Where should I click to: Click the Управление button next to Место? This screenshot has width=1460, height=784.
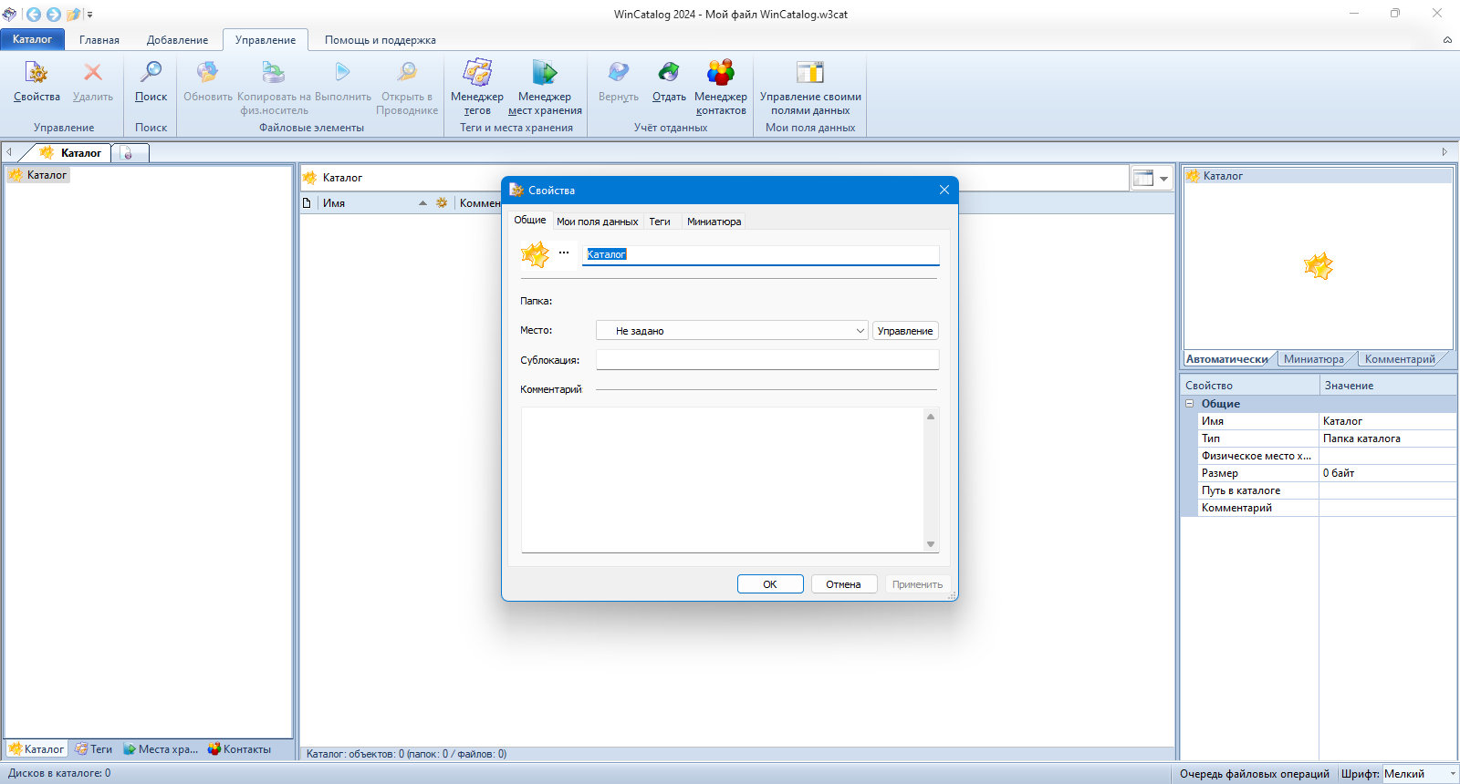click(905, 331)
